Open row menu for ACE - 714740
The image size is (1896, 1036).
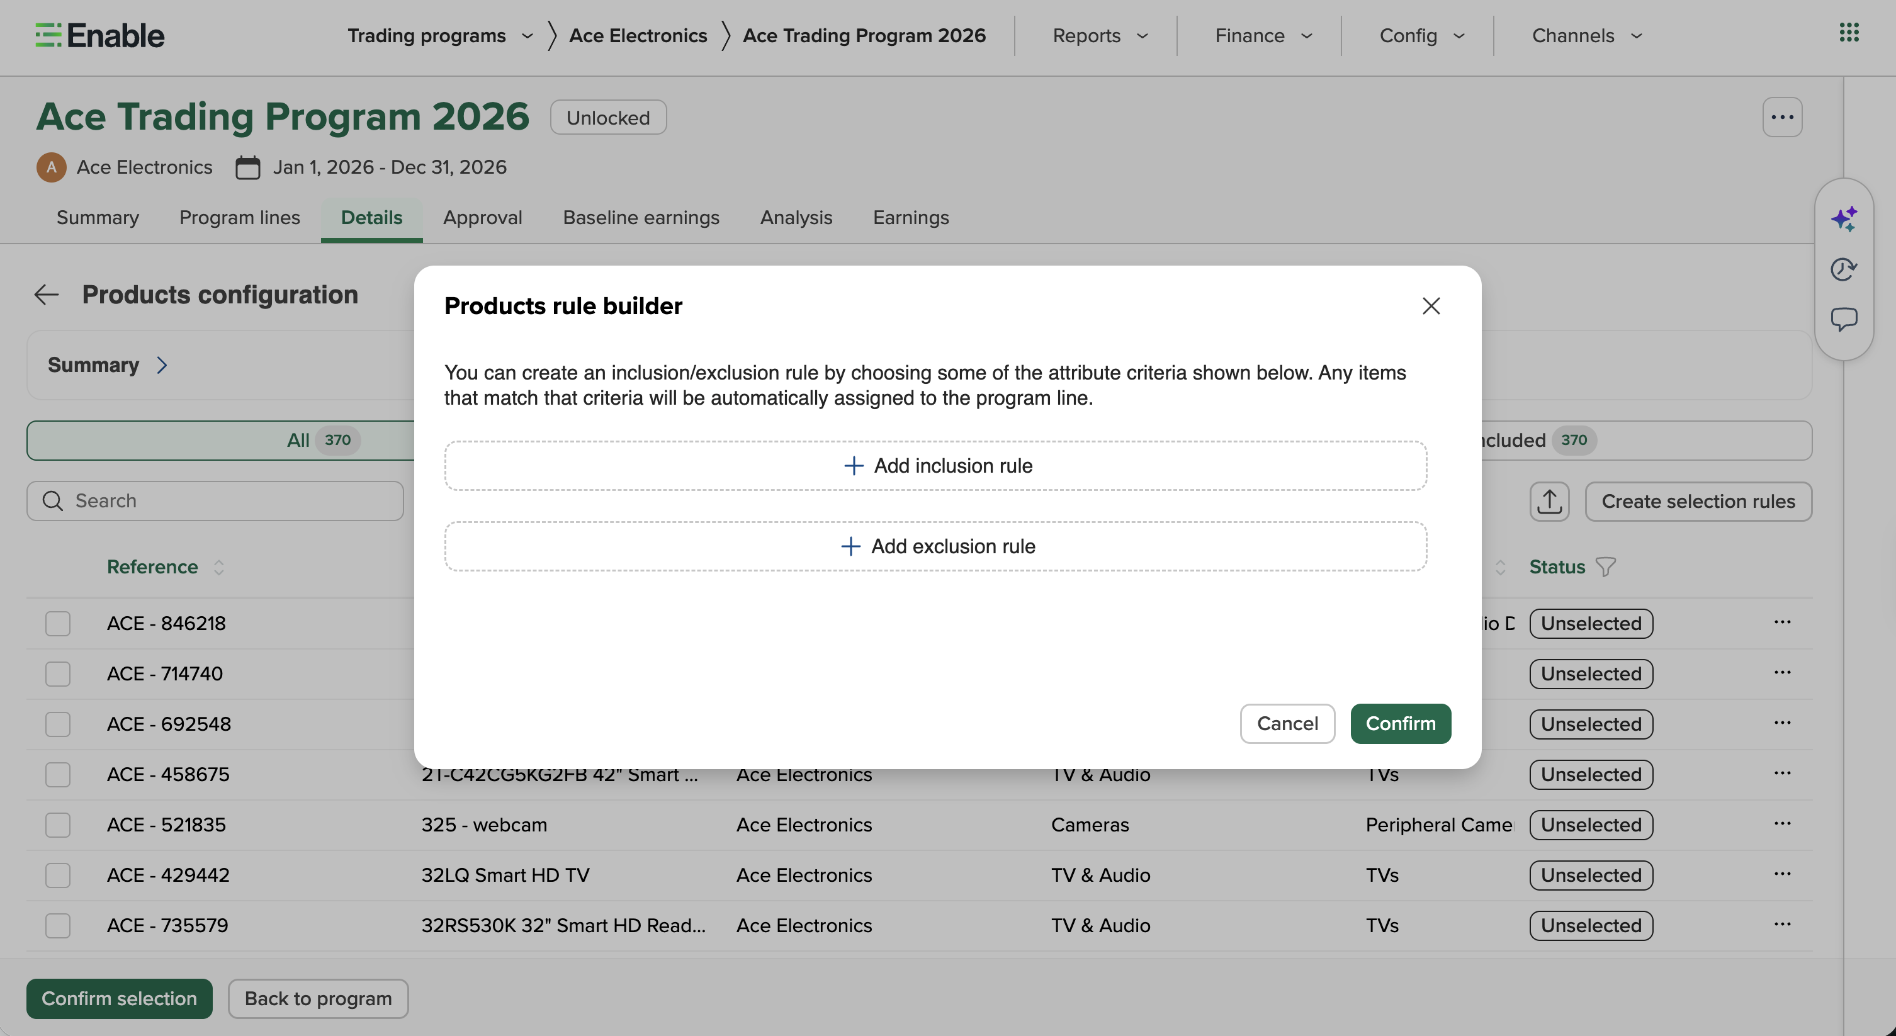pos(1782,672)
